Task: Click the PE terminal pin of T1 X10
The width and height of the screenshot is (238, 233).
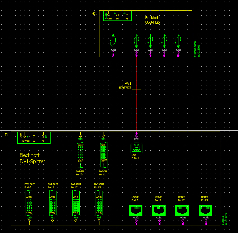Action: [43, 136]
